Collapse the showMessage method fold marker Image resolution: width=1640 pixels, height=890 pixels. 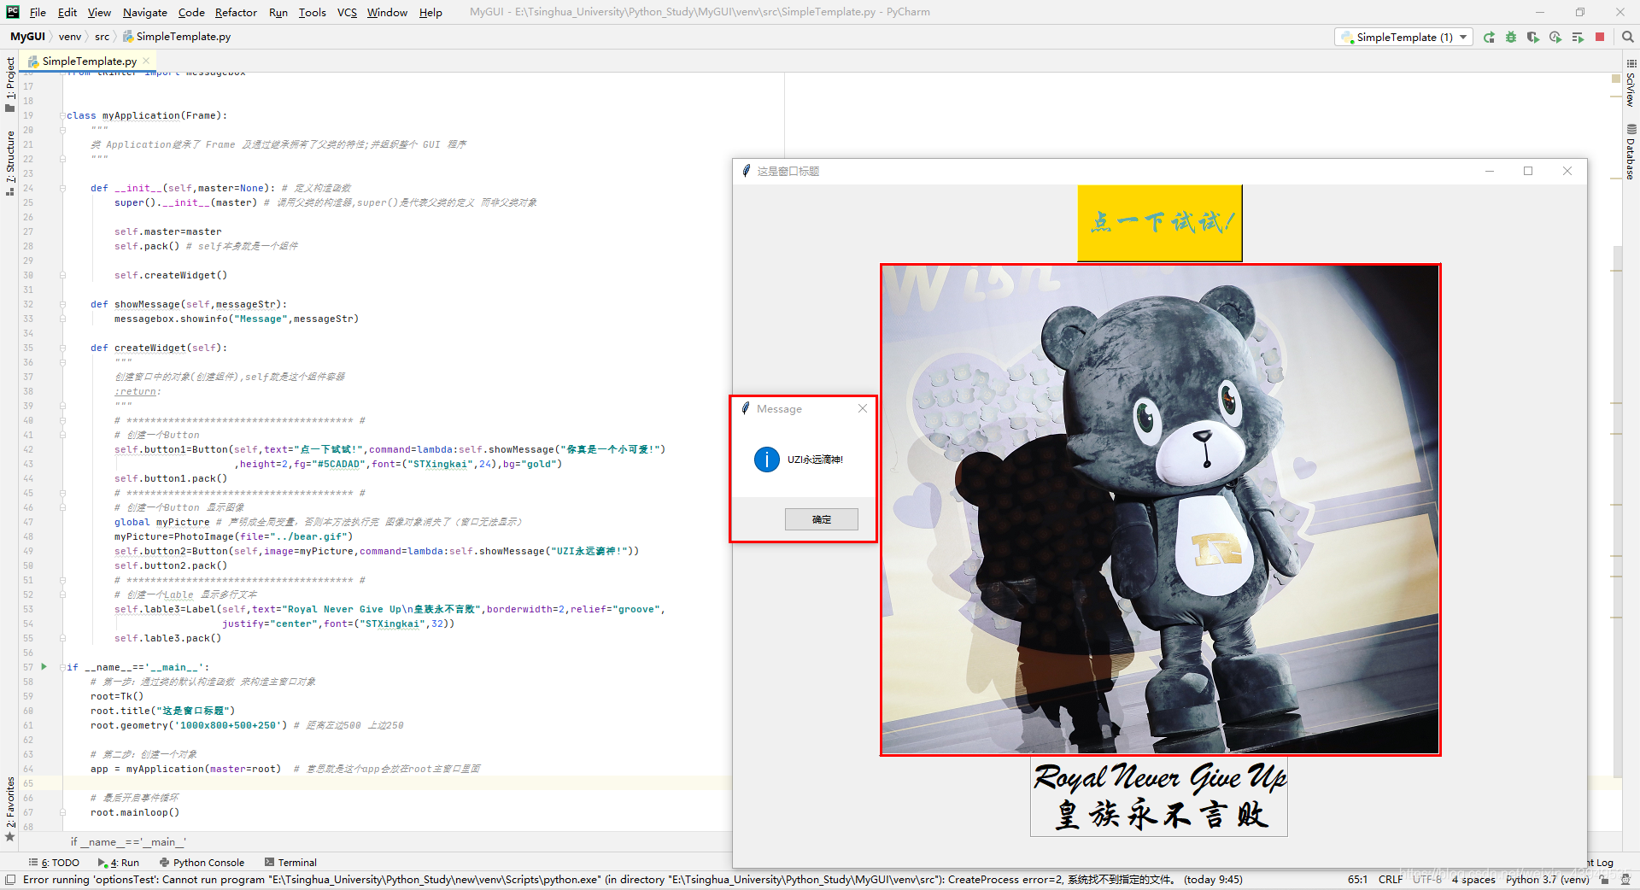(x=63, y=304)
